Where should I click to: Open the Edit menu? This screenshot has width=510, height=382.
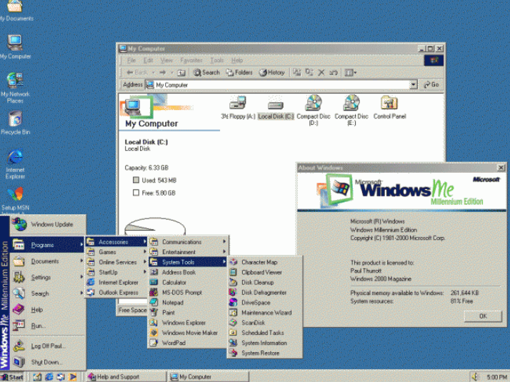click(x=149, y=60)
